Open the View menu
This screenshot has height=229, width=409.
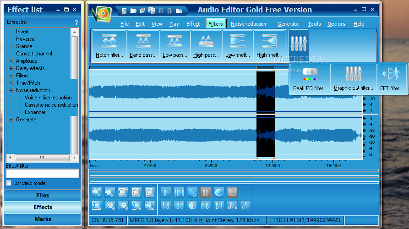pyautogui.click(x=157, y=24)
